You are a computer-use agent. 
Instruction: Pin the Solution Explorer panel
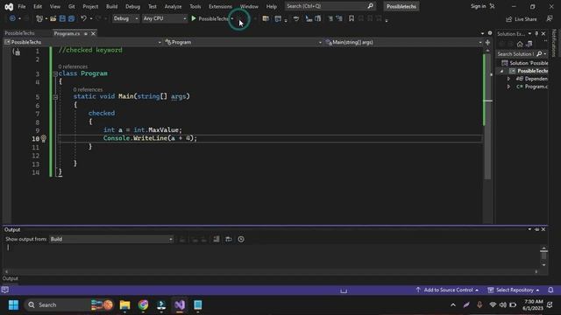click(x=536, y=33)
